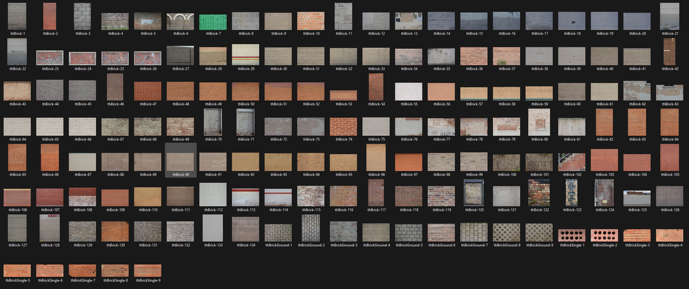Click the file name thBrick-68

click(147, 139)
